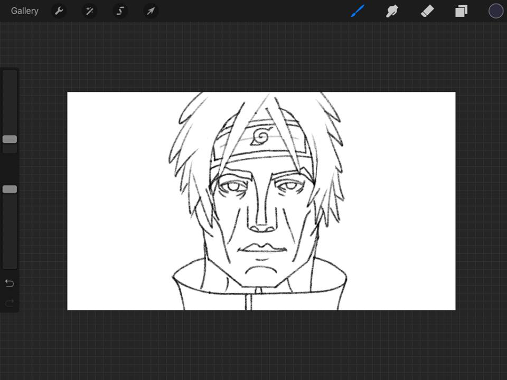Open the Actions wrench menu

pyautogui.click(x=59, y=11)
